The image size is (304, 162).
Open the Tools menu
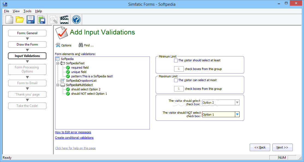pos(27,11)
